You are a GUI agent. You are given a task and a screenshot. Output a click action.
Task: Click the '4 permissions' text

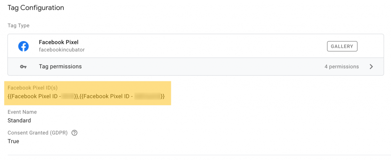[x=341, y=67]
